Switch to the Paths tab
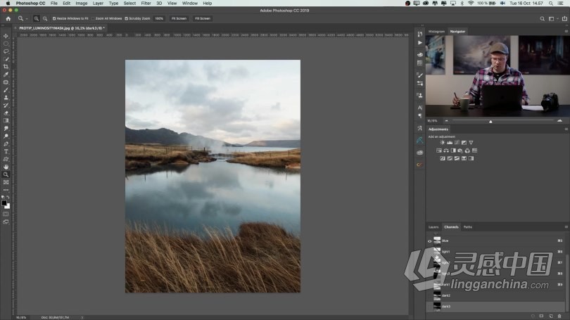 (x=468, y=227)
